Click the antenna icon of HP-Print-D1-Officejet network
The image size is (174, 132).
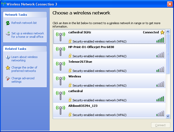(x=60, y=51)
